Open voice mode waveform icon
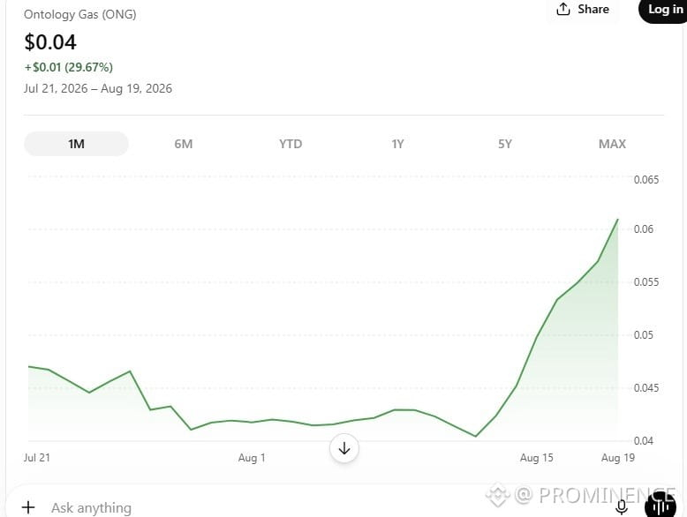 point(661,506)
